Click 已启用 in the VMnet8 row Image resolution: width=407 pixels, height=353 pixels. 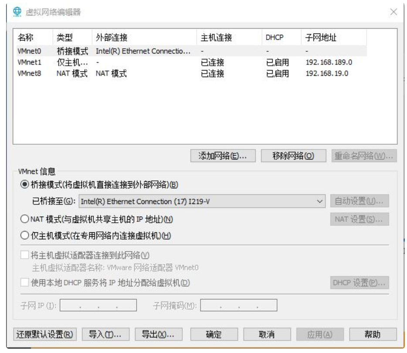pos(278,74)
